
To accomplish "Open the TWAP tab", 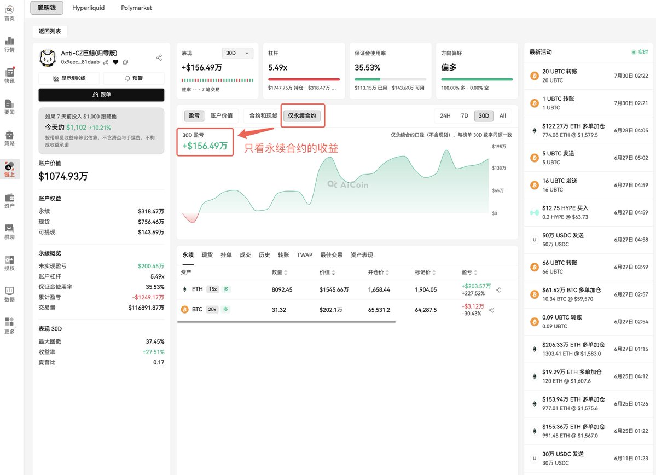I will (x=305, y=255).
